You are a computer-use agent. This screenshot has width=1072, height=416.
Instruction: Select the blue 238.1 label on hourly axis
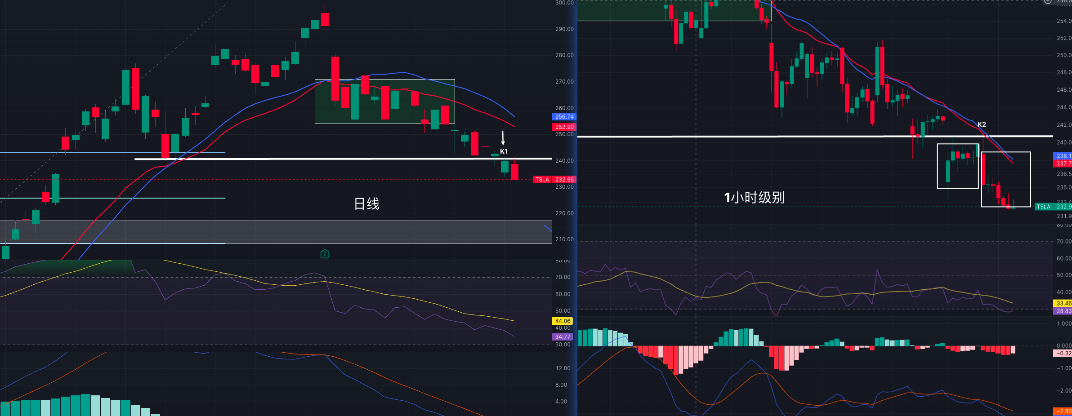(1063, 156)
